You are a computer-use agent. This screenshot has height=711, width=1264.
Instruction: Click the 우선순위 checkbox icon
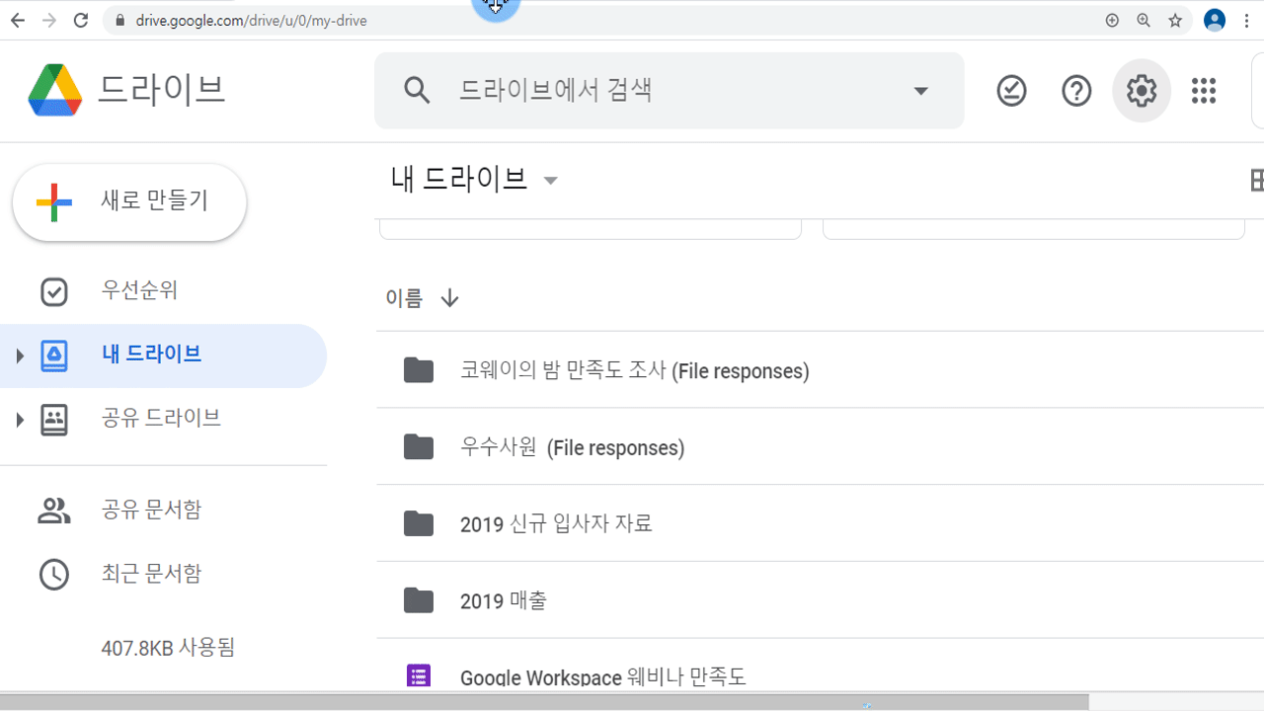point(54,291)
